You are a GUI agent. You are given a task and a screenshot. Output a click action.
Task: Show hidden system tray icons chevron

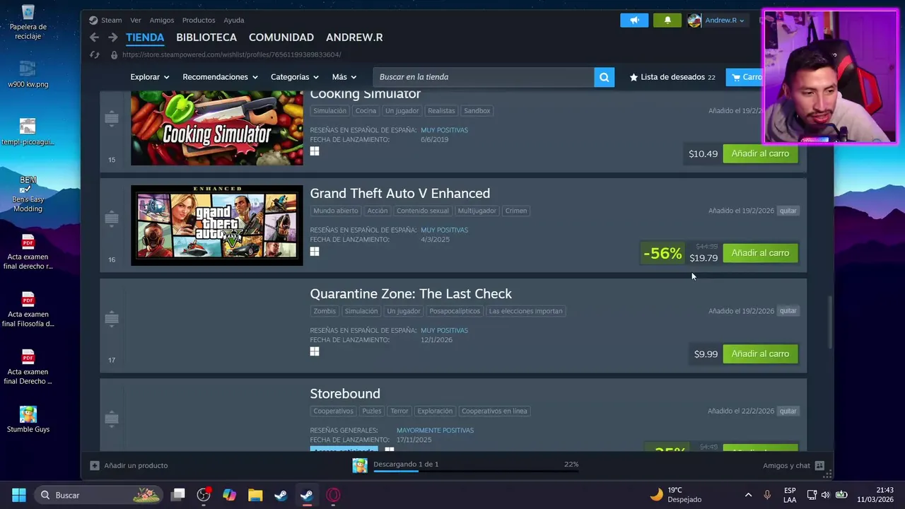pos(748,495)
